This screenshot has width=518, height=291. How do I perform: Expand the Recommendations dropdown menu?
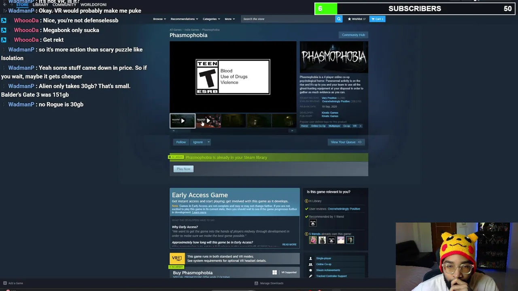click(x=184, y=19)
